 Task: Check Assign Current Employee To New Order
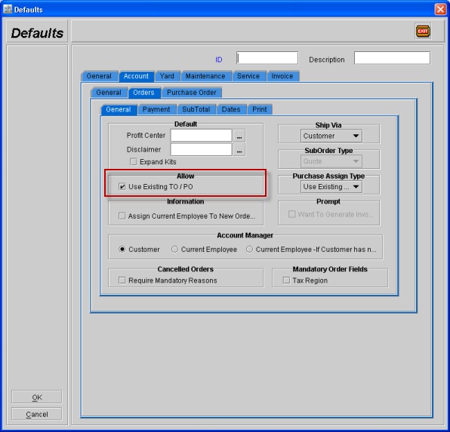point(122,216)
